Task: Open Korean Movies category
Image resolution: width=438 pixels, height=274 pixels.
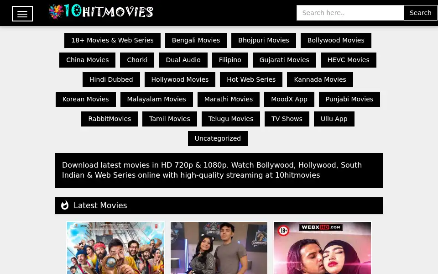Action: [x=85, y=99]
